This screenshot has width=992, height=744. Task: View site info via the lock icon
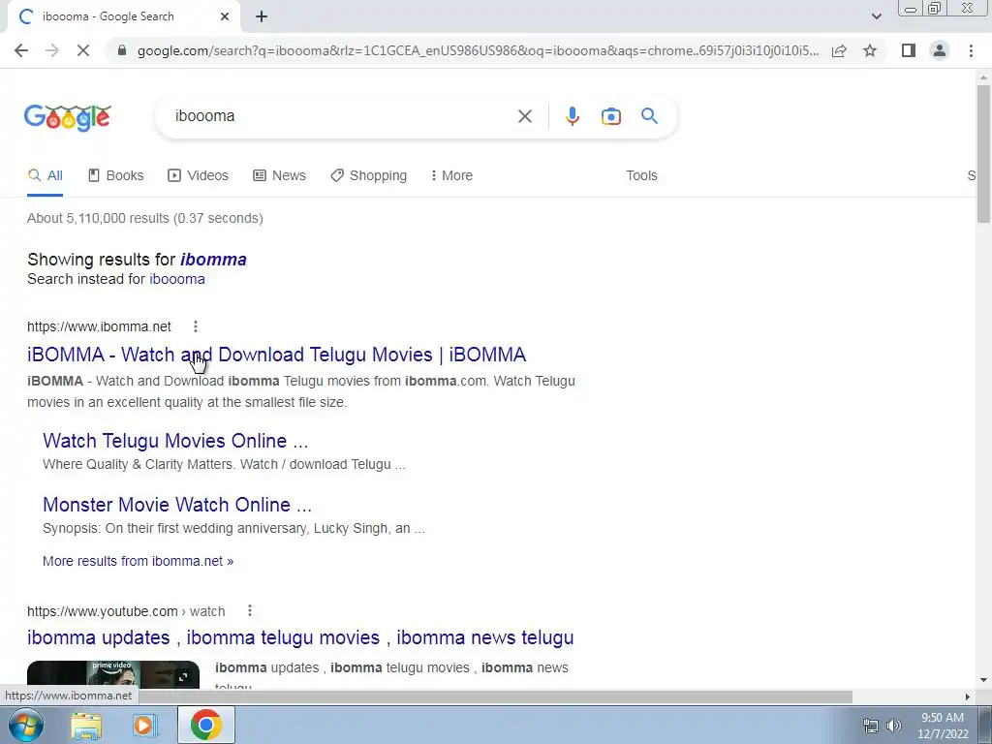point(122,50)
